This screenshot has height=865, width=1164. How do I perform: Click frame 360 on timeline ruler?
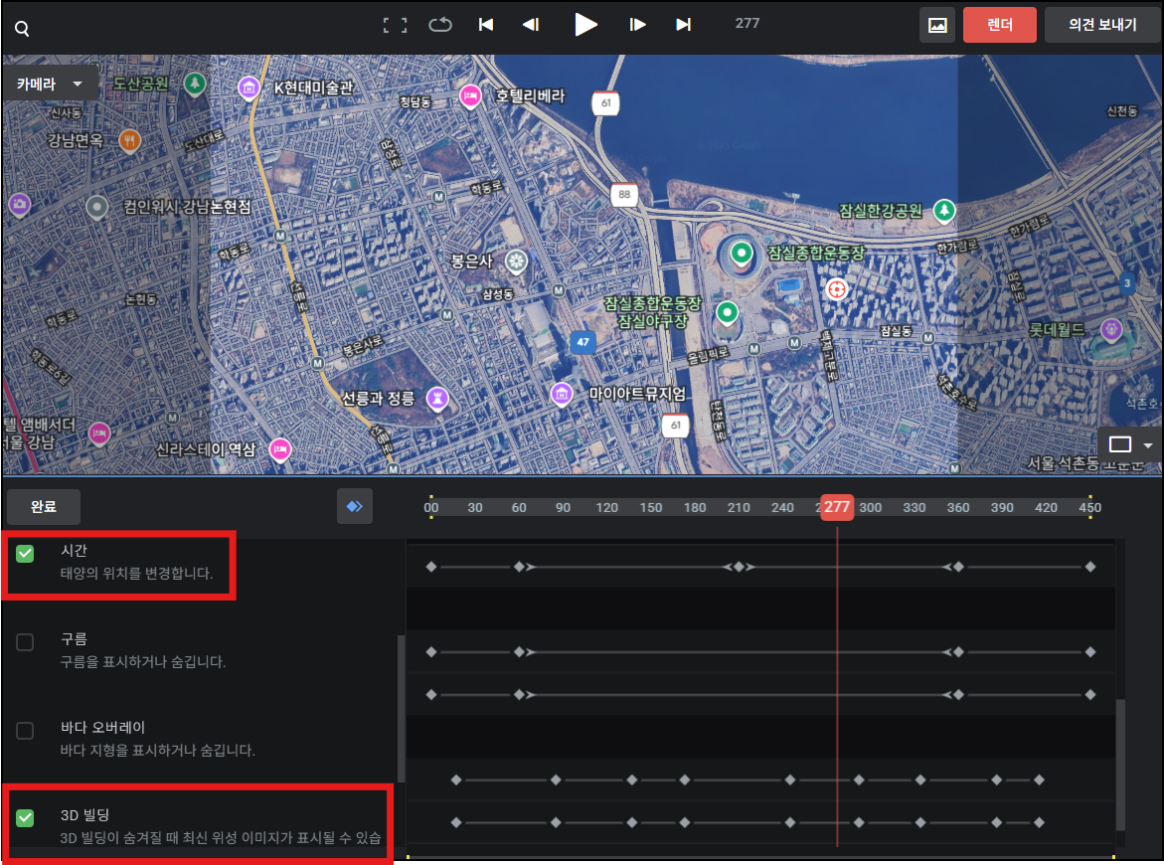(x=958, y=508)
